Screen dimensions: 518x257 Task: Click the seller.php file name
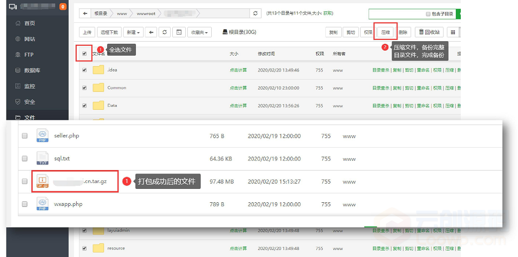[x=66, y=136]
